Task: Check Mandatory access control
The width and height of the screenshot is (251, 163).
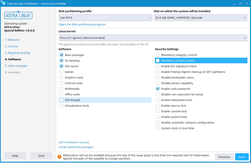Action: coord(158,61)
